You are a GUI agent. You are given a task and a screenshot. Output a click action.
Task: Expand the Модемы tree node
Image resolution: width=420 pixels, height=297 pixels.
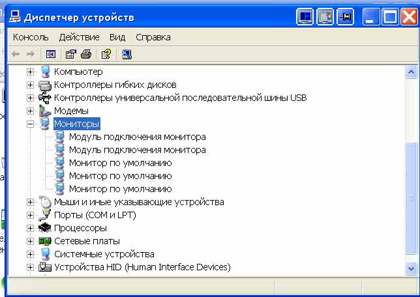[30, 111]
